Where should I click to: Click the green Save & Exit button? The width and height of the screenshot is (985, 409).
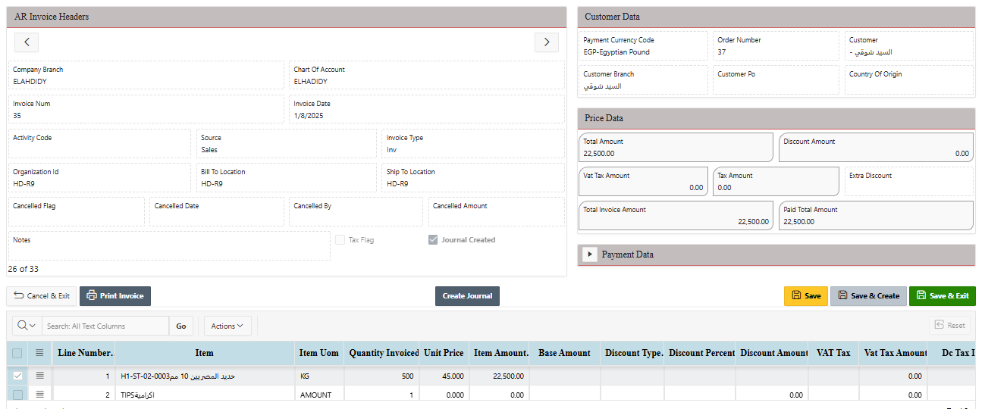pyautogui.click(x=942, y=296)
